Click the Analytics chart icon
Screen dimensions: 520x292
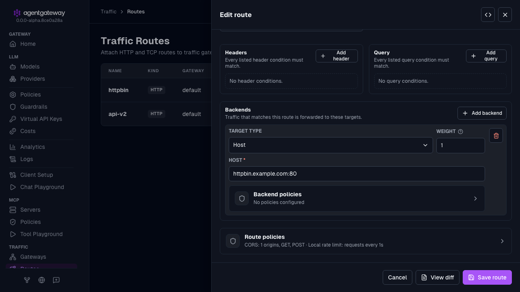[x=13, y=147]
